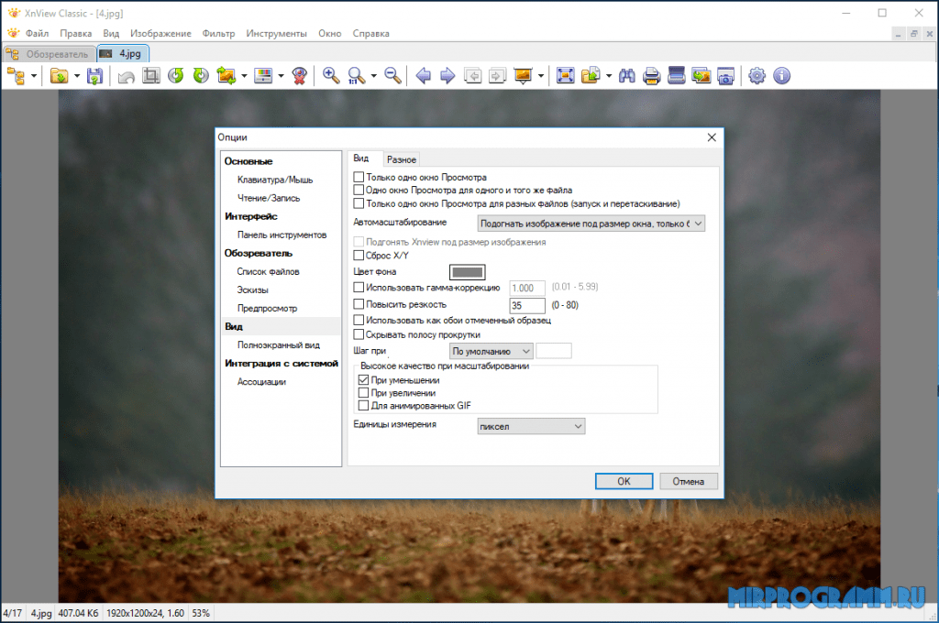Go to previous image with blue left arrow

(424, 76)
